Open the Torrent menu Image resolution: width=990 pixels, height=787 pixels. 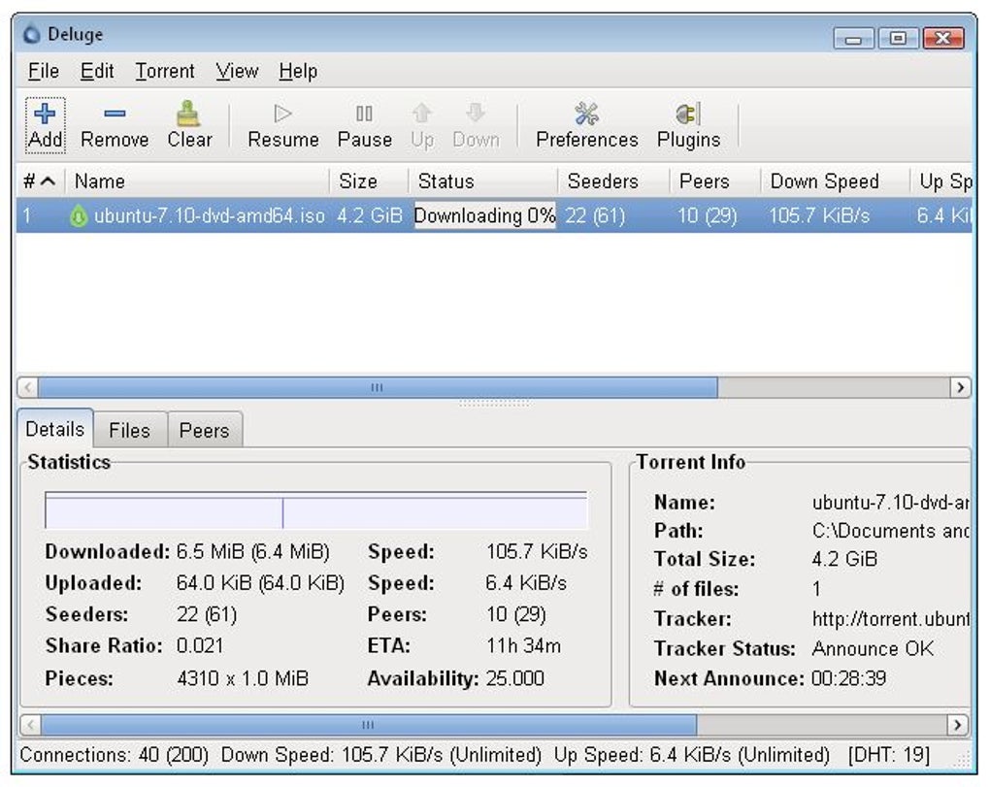[165, 71]
